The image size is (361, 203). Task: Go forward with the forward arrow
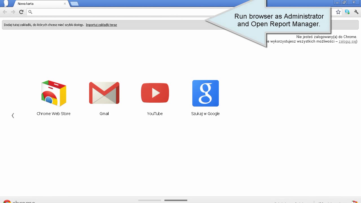click(x=13, y=12)
